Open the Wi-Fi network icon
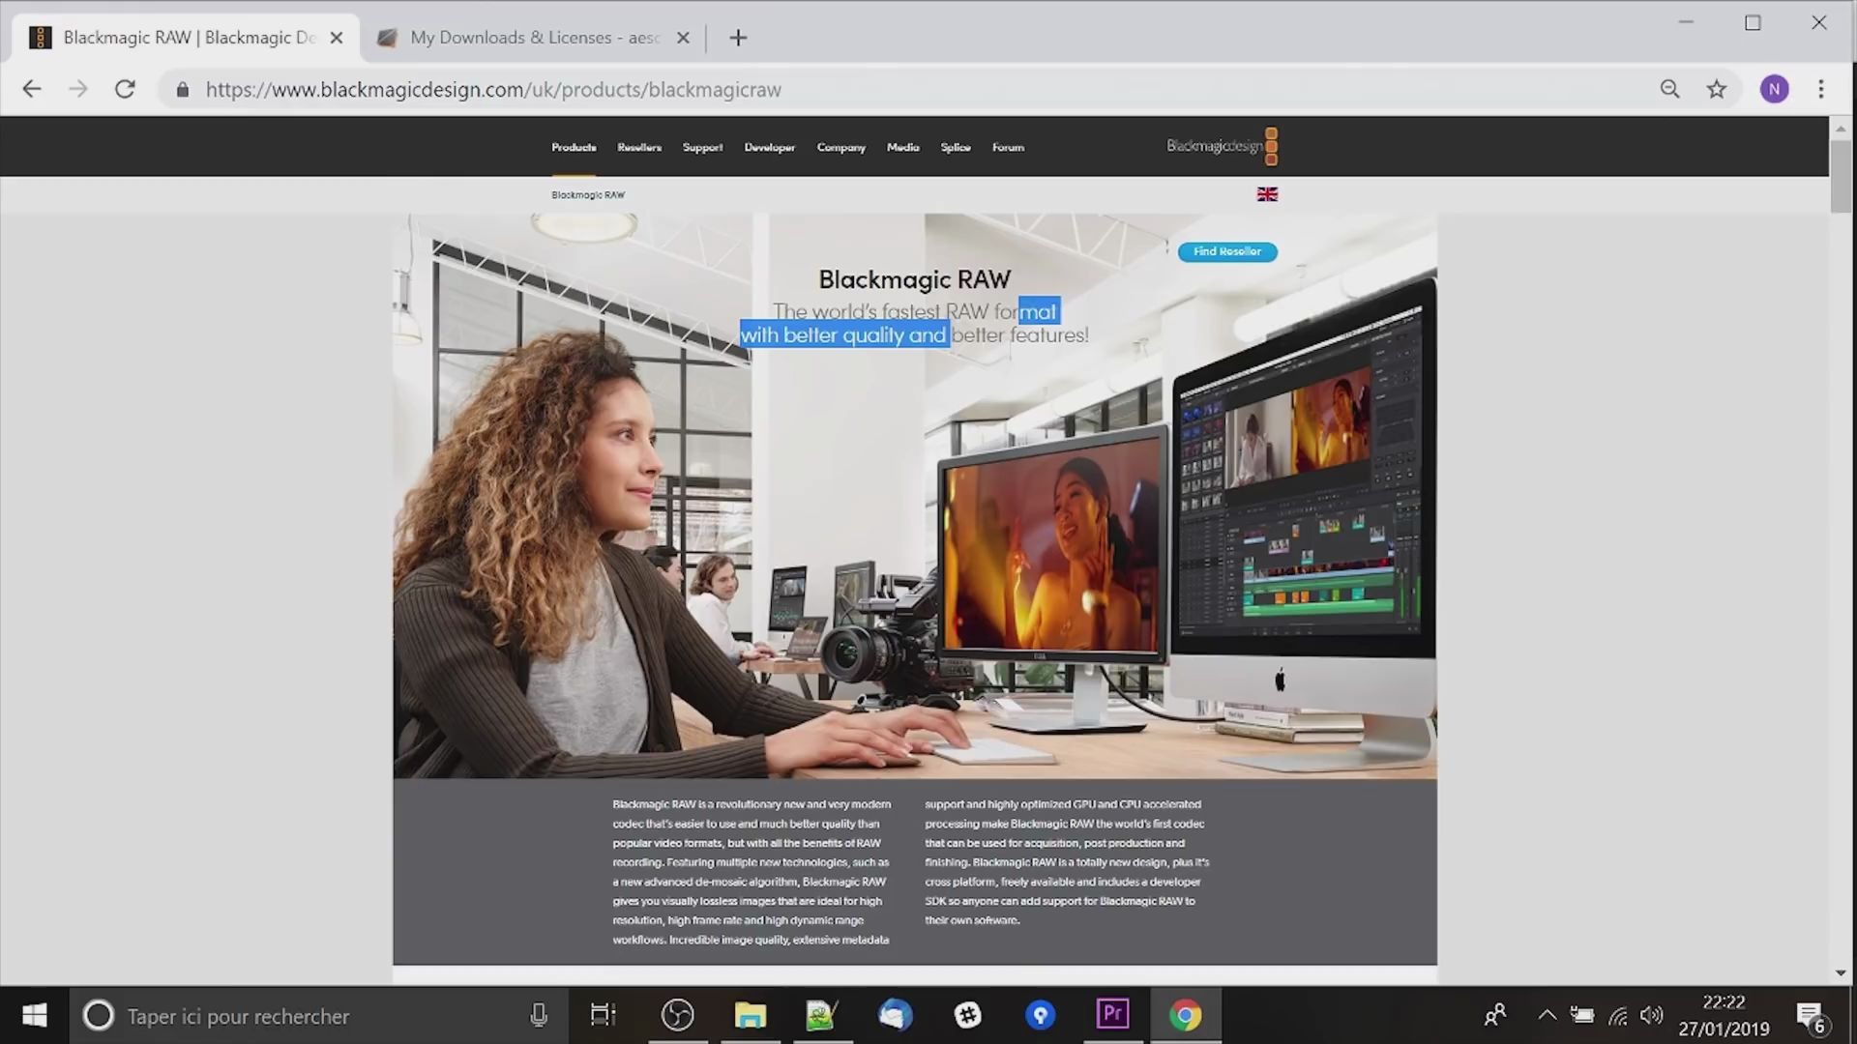The image size is (1857, 1044). [1618, 1015]
